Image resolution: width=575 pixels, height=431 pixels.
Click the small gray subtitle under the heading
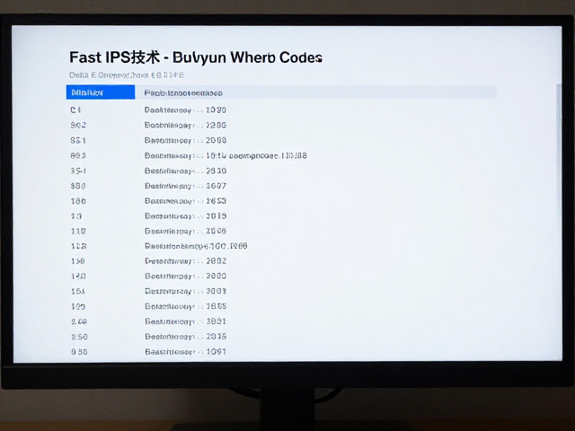coord(127,75)
